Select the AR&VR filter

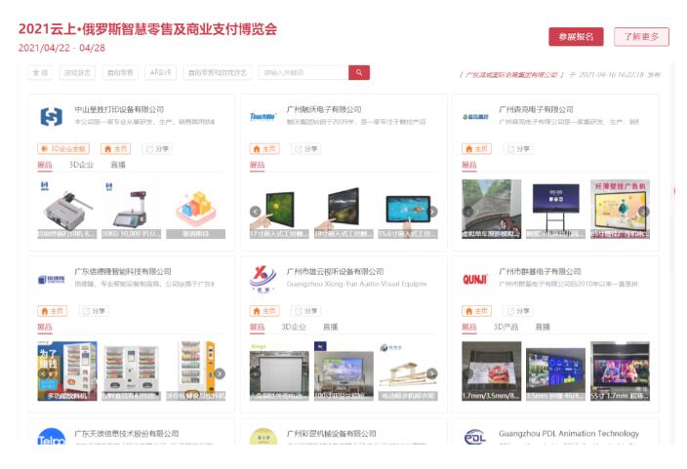coord(160,73)
